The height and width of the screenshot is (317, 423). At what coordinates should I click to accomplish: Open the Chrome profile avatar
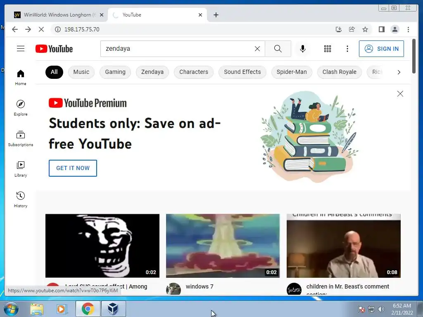coord(394,29)
